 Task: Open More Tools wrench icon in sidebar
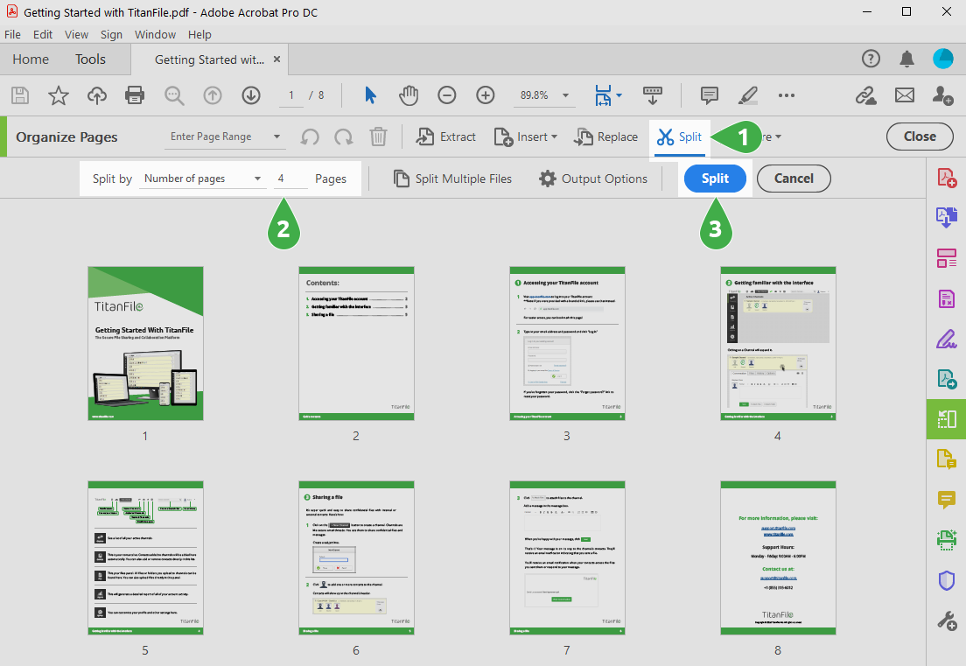946,620
